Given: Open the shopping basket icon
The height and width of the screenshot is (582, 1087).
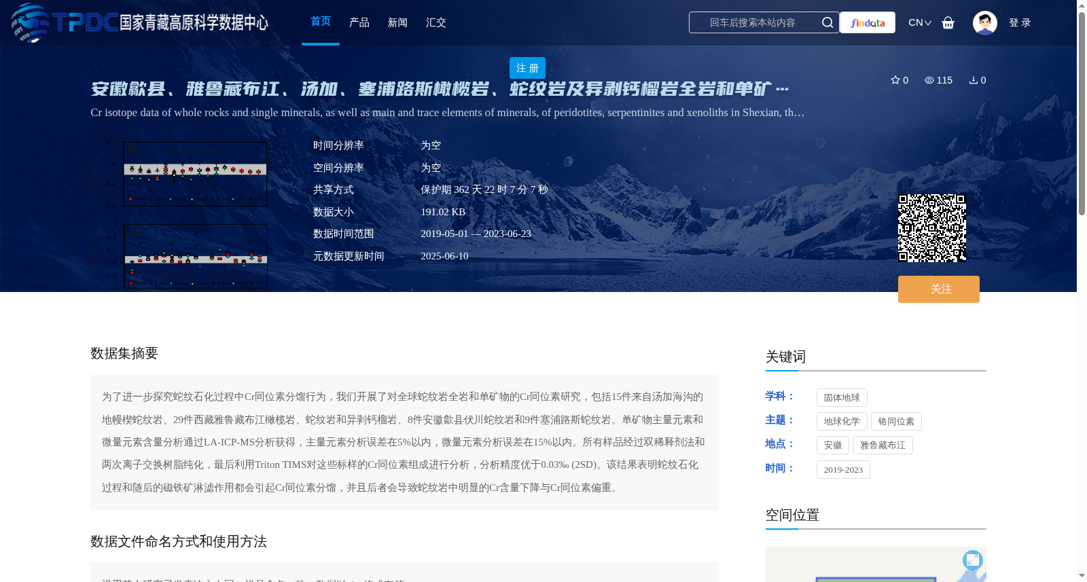Looking at the screenshot, I should 948,22.
